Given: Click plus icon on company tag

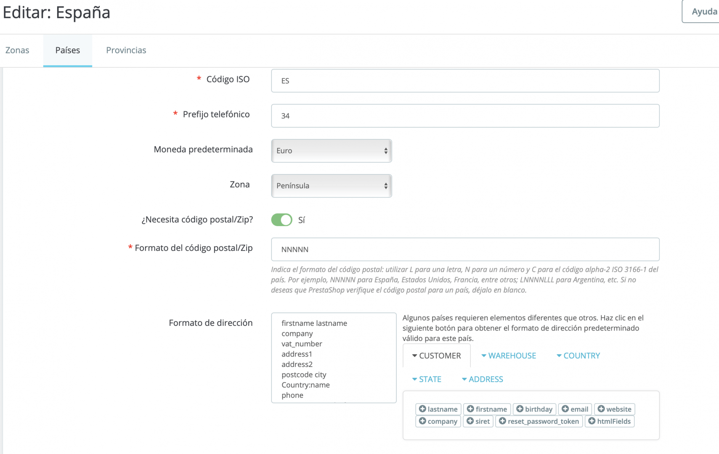Looking at the screenshot, I should tap(422, 421).
